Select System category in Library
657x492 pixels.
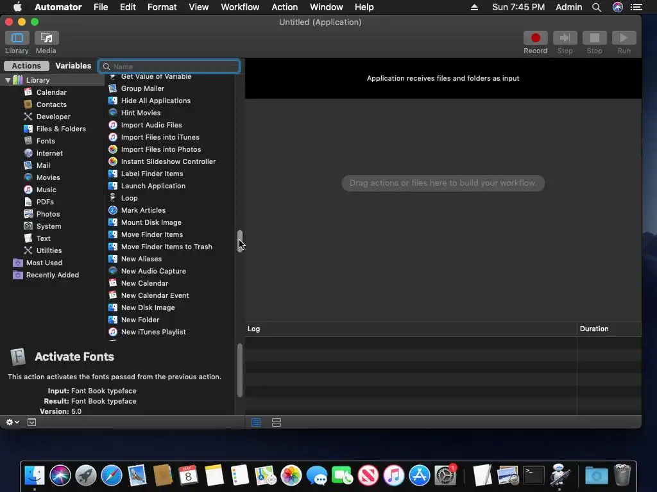pos(49,225)
